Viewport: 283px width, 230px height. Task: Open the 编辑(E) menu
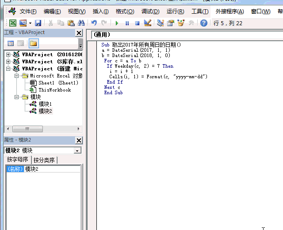click(52, 11)
